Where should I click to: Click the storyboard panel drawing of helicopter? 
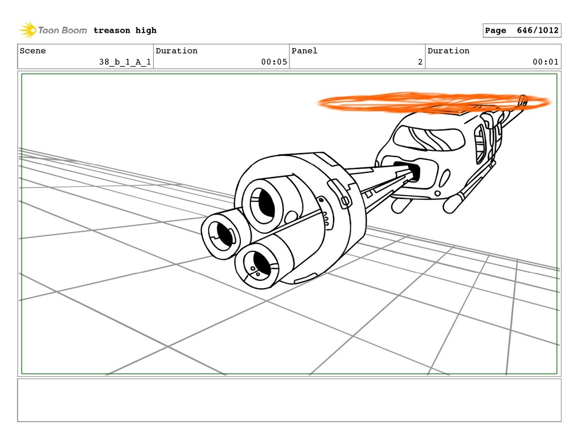point(289,224)
